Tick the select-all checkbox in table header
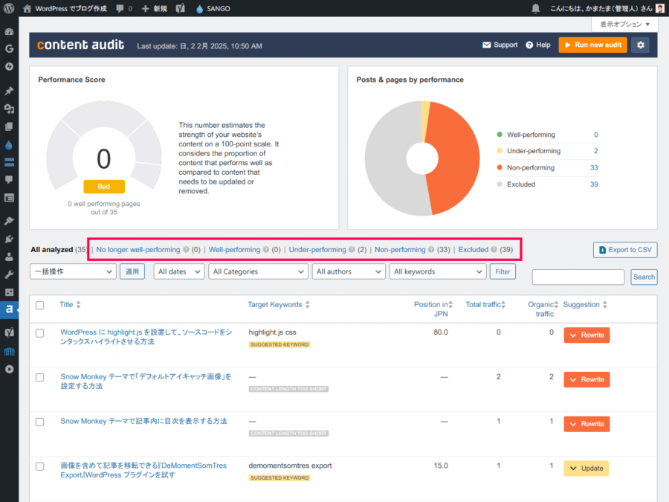 tap(39, 305)
